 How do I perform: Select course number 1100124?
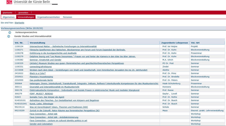(x=19, y=46)
